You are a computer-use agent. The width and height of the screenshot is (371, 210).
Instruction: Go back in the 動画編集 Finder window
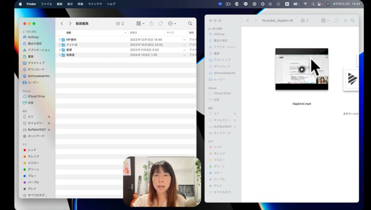(62, 24)
